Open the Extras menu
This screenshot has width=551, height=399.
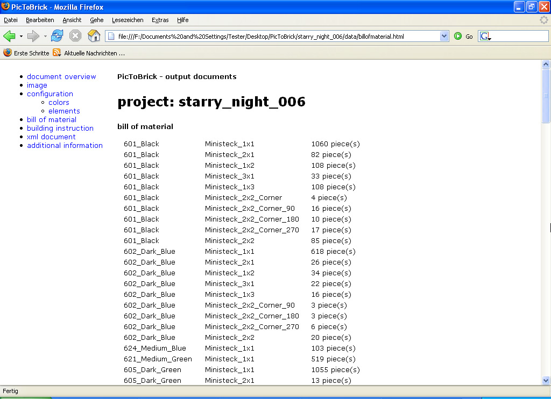click(x=160, y=20)
